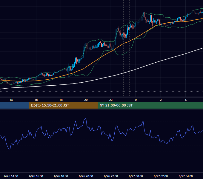
Task: Click the 6/27 04:00 date label
Action: point(186,176)
